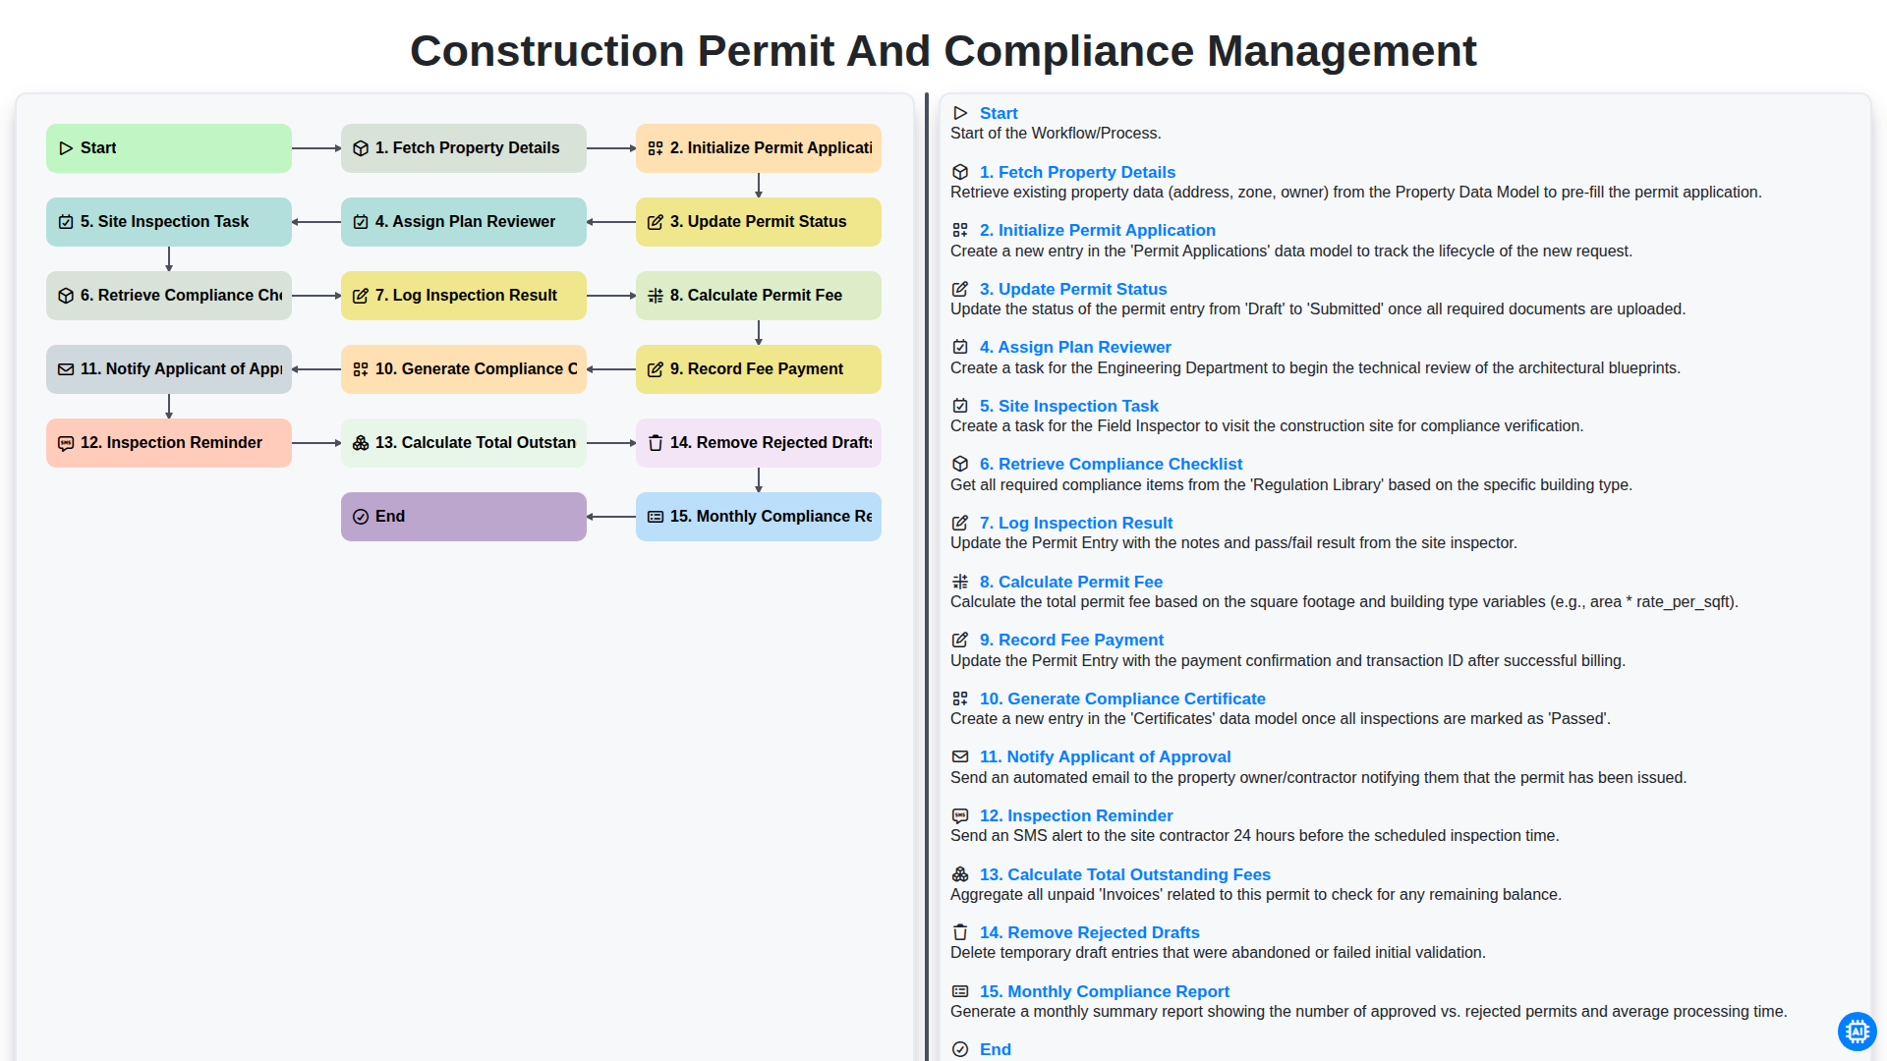Click the check-circle icon beside End in list

click(960, 1049)
